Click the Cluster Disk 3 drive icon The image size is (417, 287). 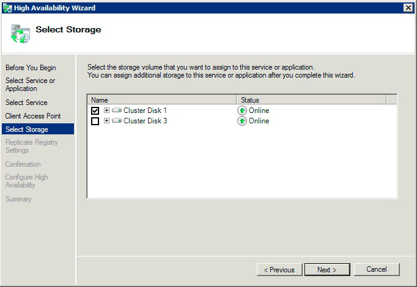point(117,120)
